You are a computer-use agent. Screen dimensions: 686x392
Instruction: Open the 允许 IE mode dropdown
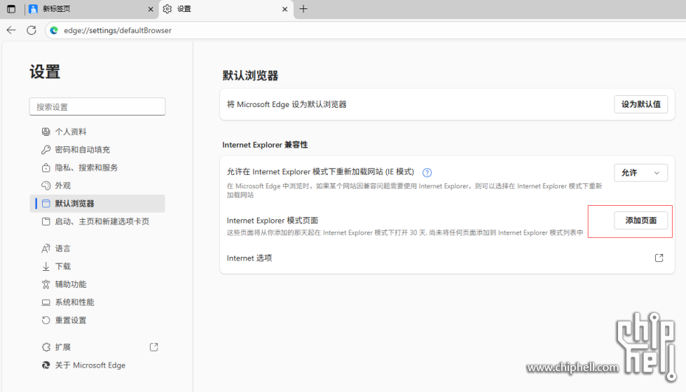[x=641, y=173]
